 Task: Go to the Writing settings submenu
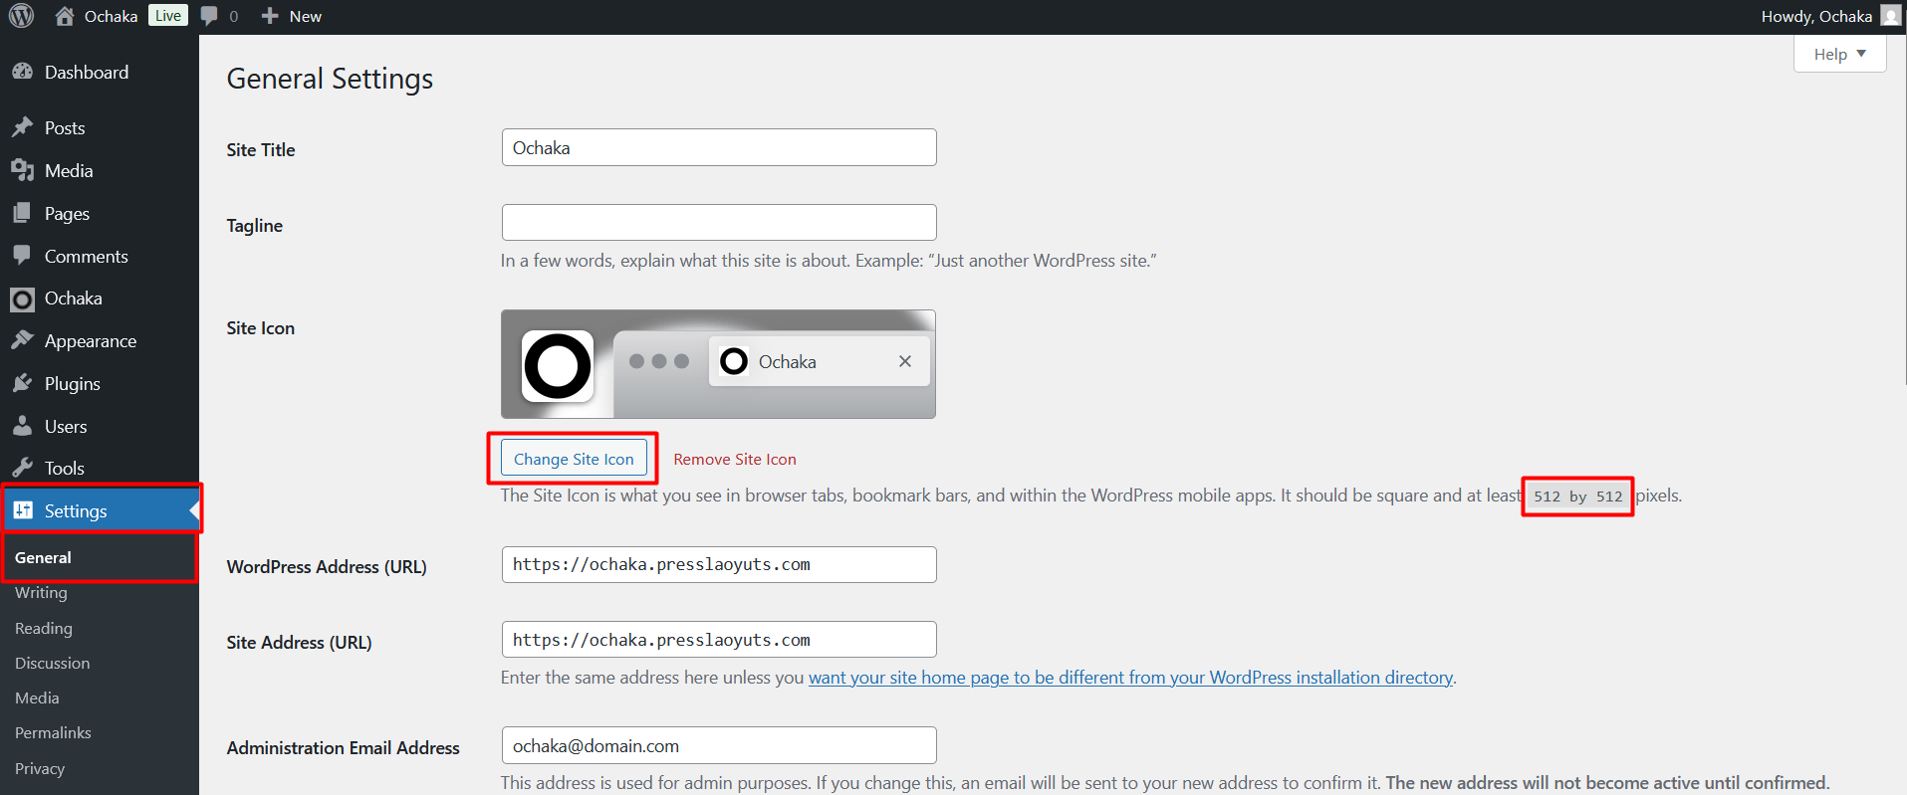(x=41, y=593)
